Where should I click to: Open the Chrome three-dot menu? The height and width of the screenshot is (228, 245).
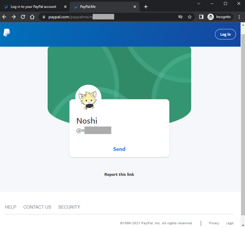(239, 17)
